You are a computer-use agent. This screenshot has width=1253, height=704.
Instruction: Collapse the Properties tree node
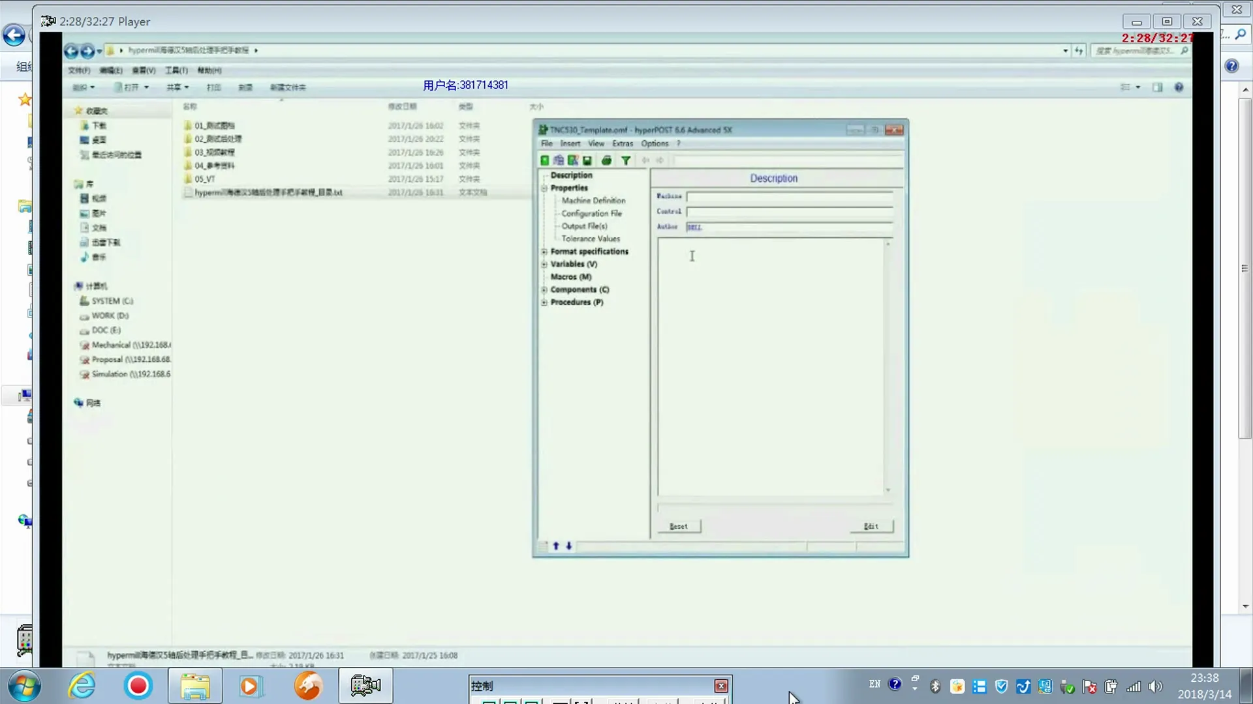(544, 188)
